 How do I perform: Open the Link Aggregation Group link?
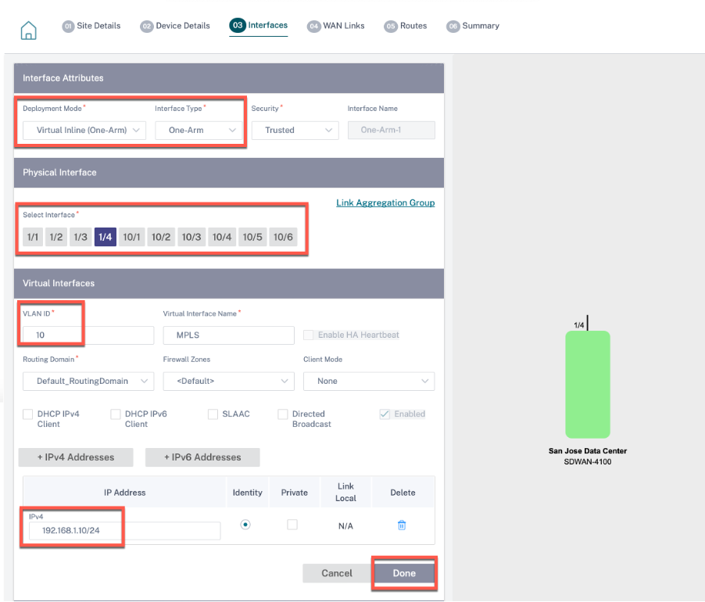[x=385, y=202]
